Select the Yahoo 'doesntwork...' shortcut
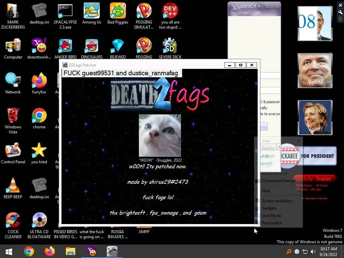This screenshot has width=344, height=258. [x=39, y=48]
